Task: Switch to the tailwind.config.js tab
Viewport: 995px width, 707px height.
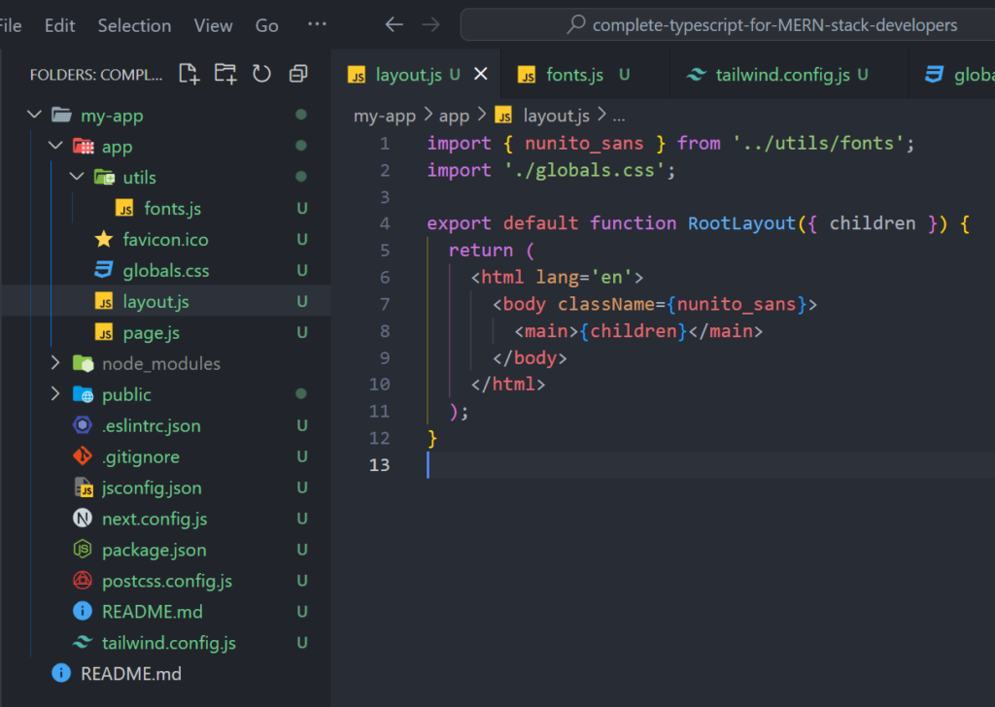Action: point(782,75)
